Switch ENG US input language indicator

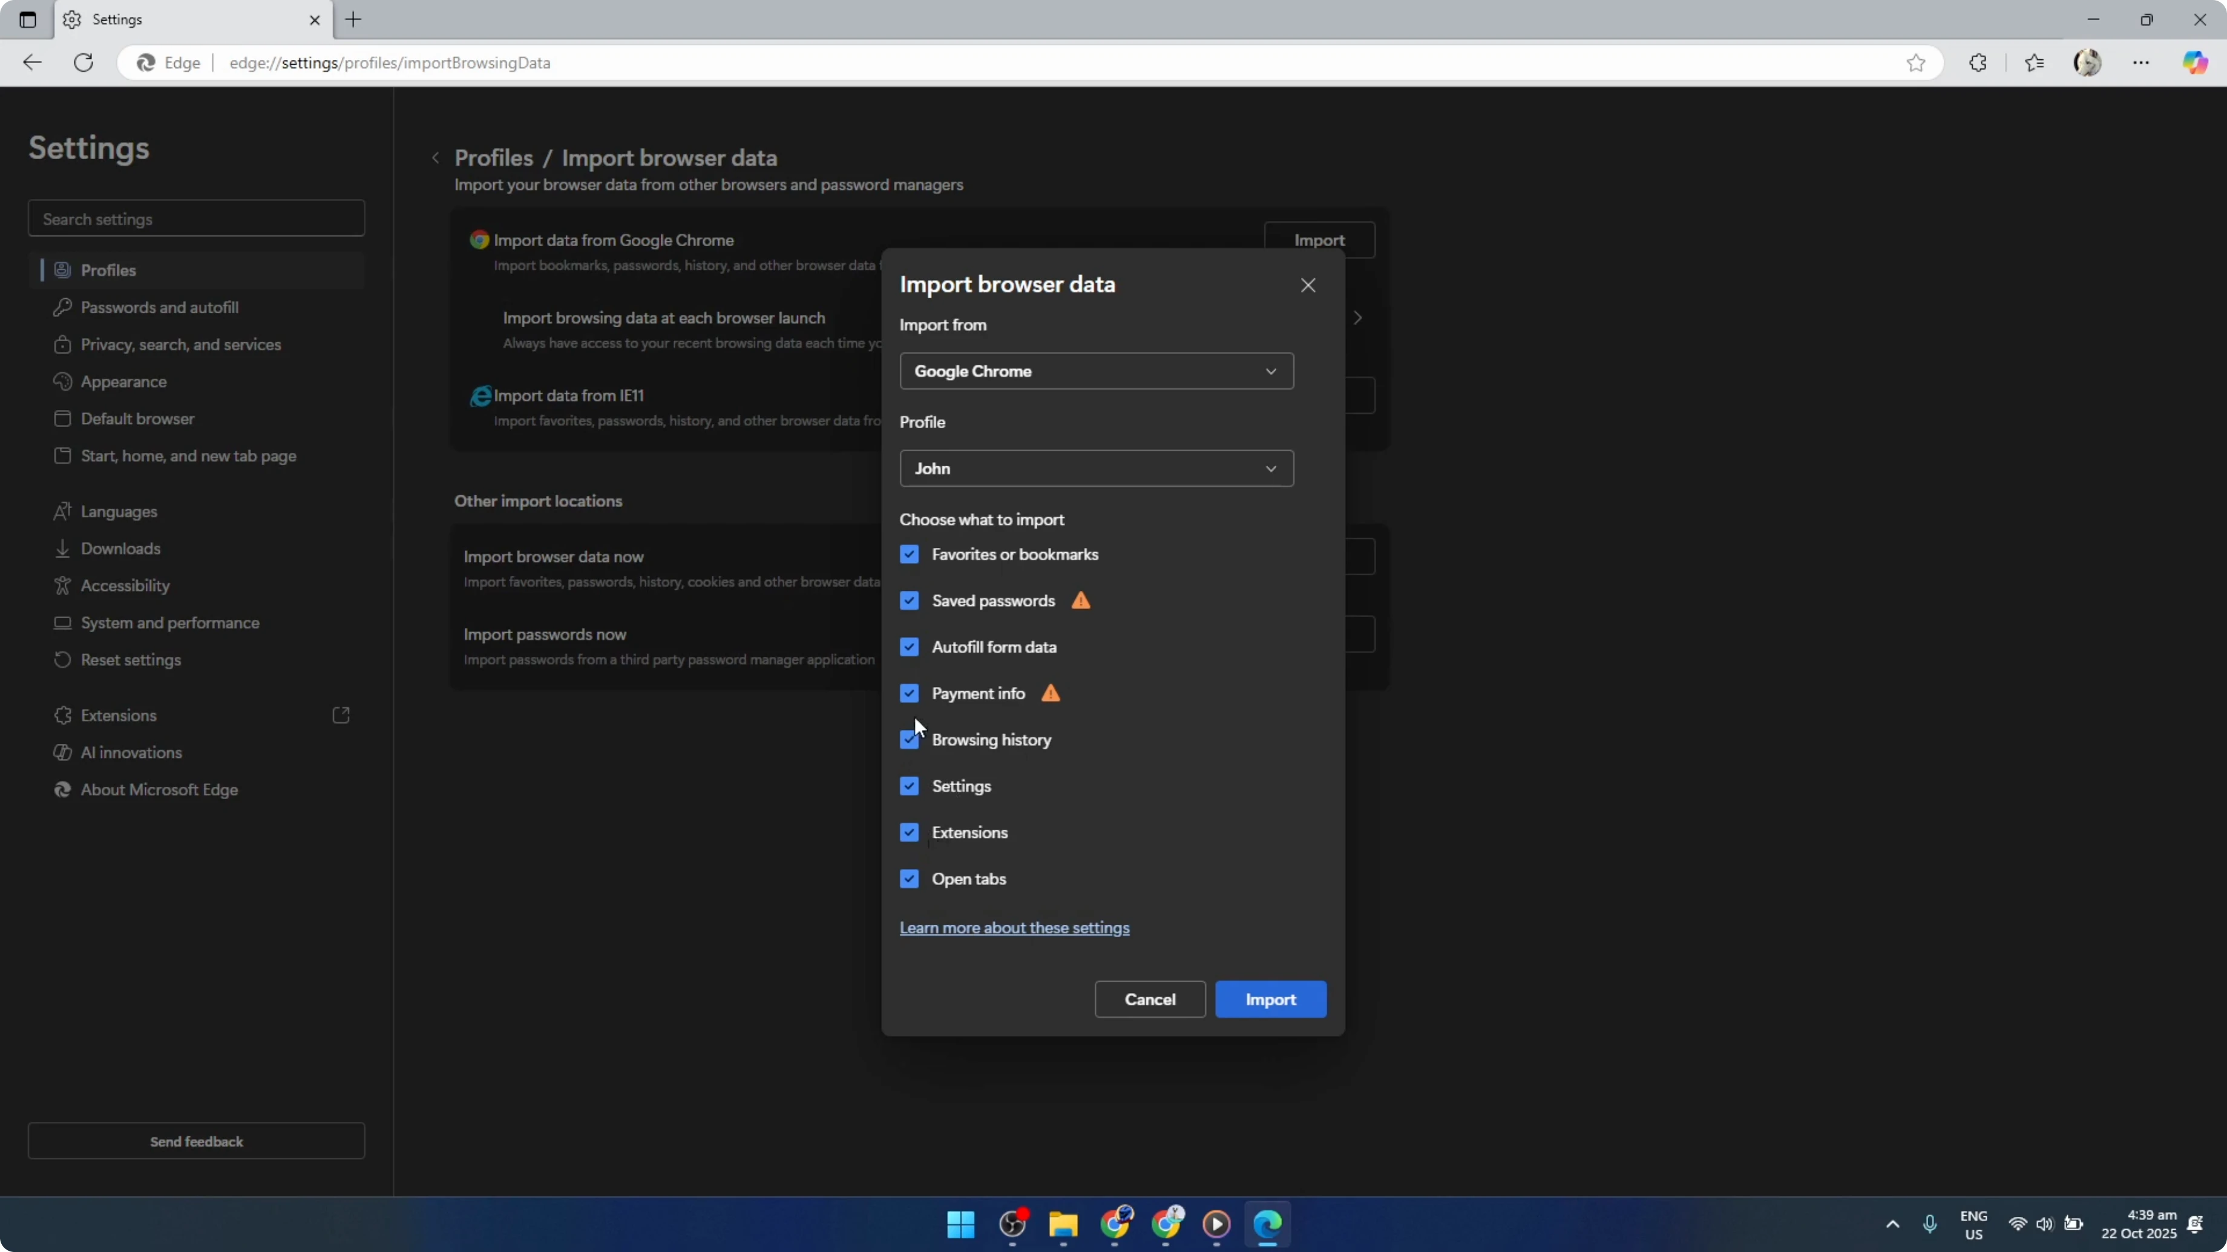click(x=1973, y=1224)
